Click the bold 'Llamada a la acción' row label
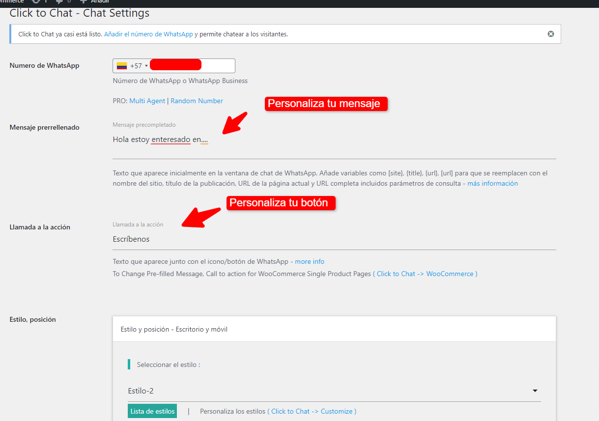599x421 pixels. pyautogui.click(x=40, y=227)
